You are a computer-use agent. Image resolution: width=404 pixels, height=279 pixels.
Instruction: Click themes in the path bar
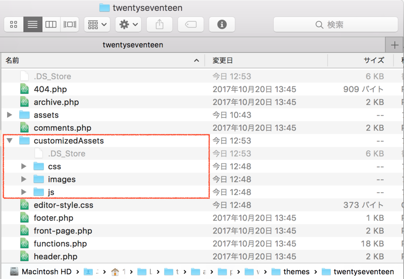296,272
